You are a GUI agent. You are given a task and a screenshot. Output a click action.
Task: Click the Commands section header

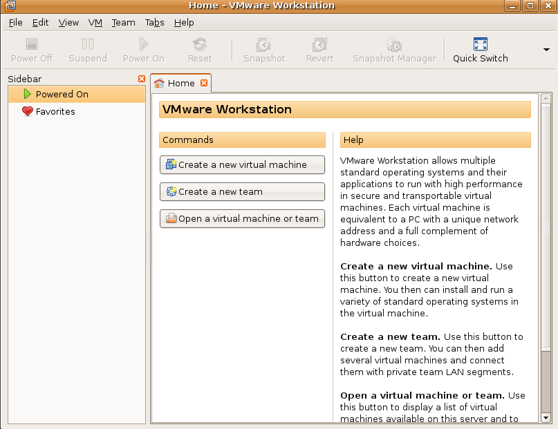(x=242, y=140)
